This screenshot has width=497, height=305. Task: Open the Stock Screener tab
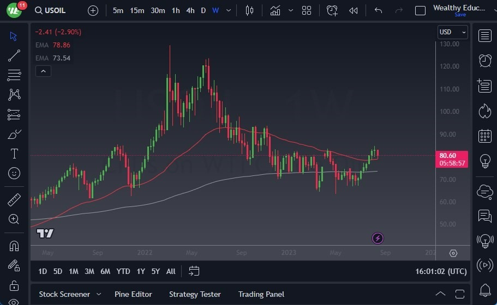[x=64, y=294]
